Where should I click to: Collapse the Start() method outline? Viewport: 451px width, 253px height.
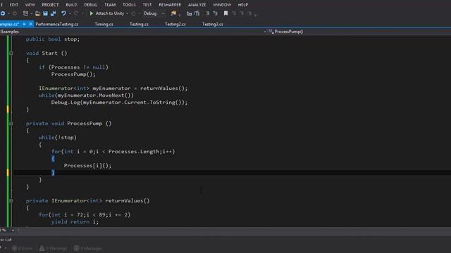click(11, 53)
